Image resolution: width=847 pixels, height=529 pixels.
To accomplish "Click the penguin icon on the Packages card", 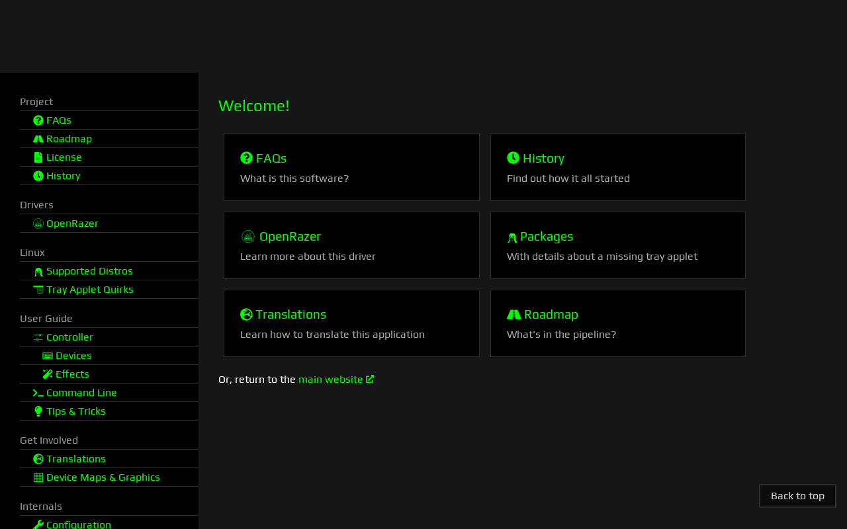I will pyautogui.click(x=512, y=237).
